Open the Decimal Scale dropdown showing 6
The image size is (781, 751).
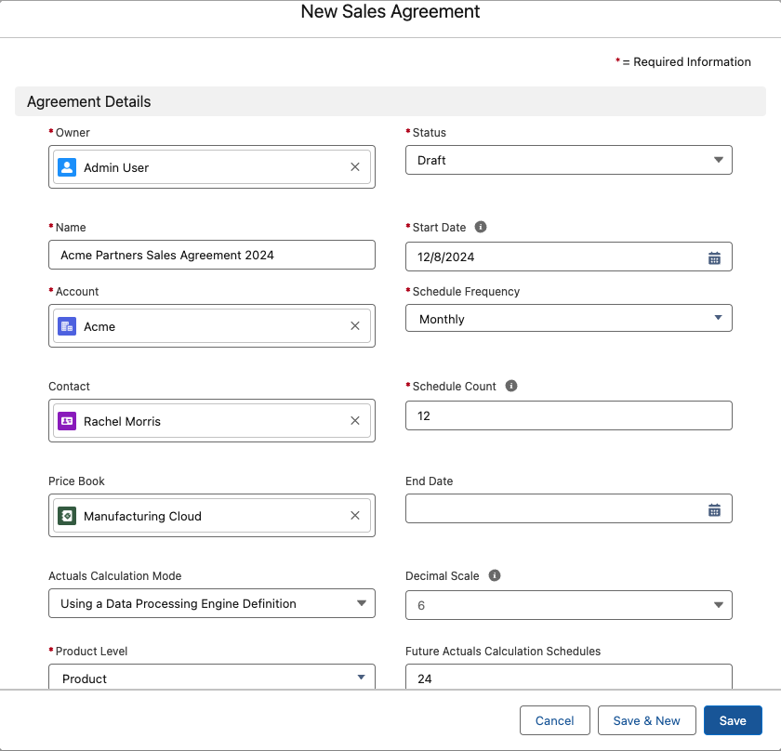569,605
